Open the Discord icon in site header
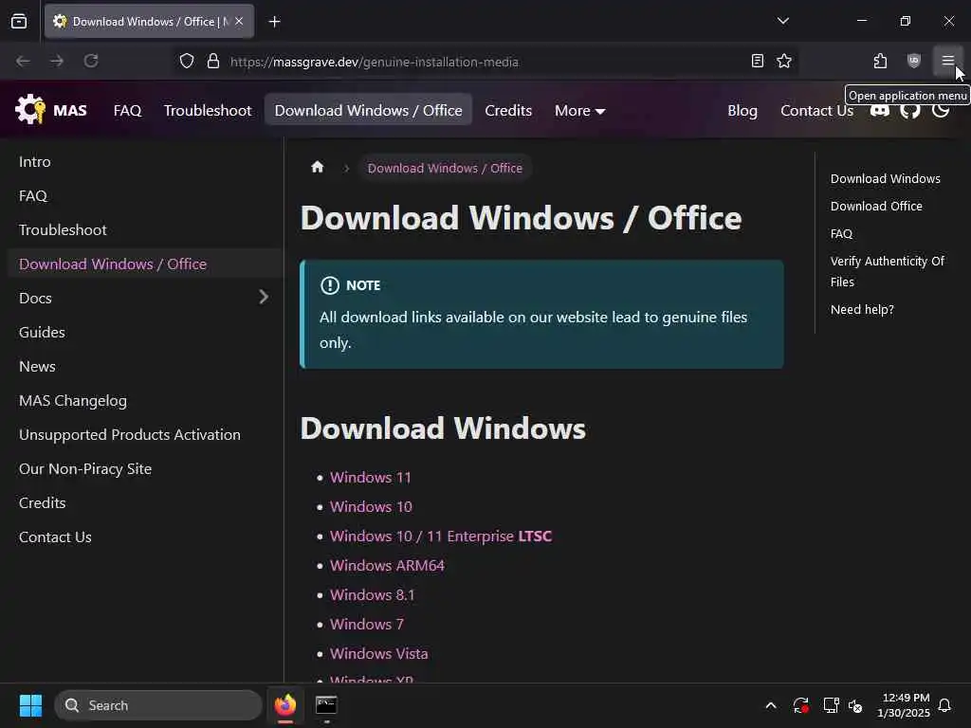This screenshot has height=728, width=971. click(879, 110)
